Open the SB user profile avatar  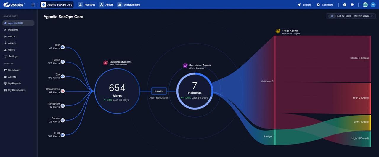pos(373,5)
